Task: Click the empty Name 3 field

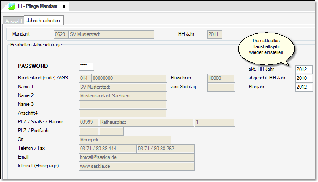Action: (x=123, y=105)
